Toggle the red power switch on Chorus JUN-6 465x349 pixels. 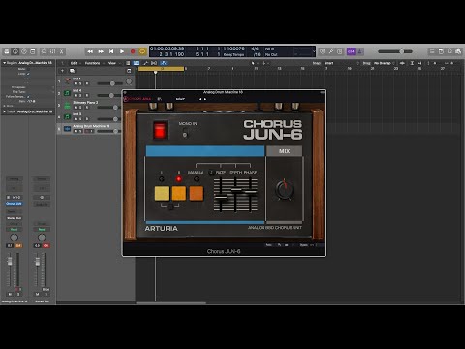(160, 131)
